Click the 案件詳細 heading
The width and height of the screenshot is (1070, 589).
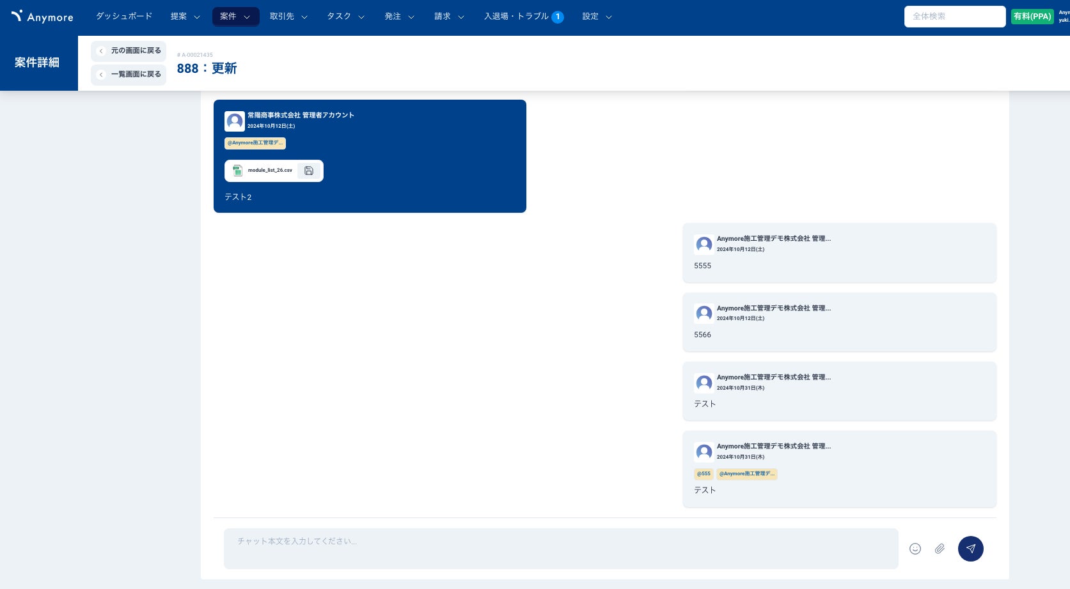click(37, 63)
